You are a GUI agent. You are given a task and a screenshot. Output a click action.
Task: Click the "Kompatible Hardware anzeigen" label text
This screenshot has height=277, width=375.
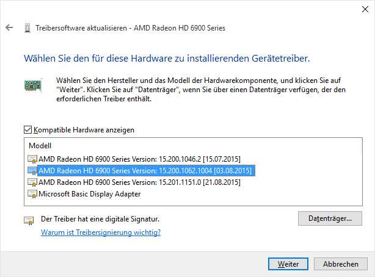tap(84, 130)
